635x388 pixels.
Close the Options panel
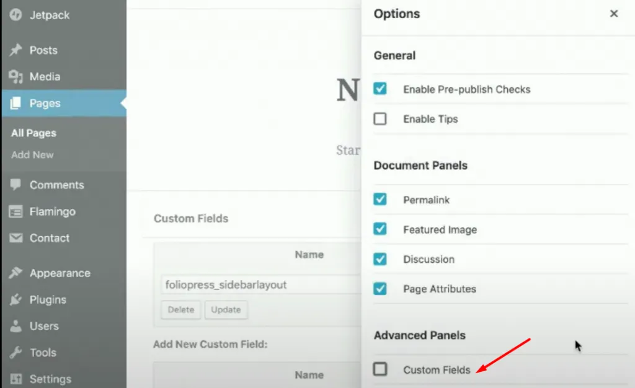(x=614, y=14)
